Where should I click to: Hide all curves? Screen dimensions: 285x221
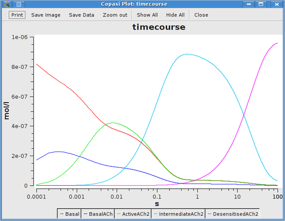[175, 15]
